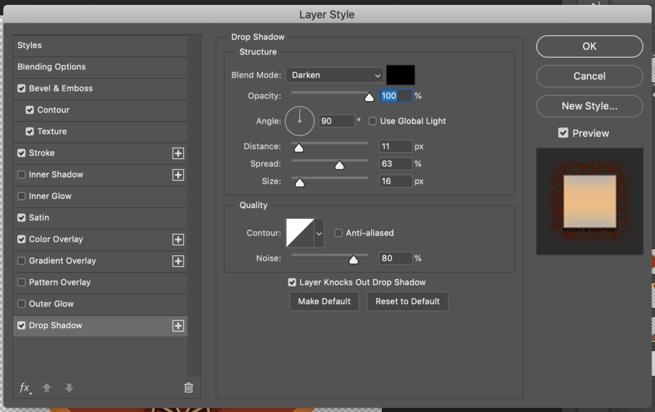Select Blending Options in the styles list
Image resolution: width=655 pixels, height=412 pixels.
point(51,67)
